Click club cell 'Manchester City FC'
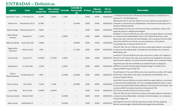 [x=27, y=24]
